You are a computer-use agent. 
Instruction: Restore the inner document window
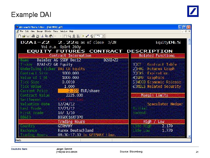coord(186,31)
